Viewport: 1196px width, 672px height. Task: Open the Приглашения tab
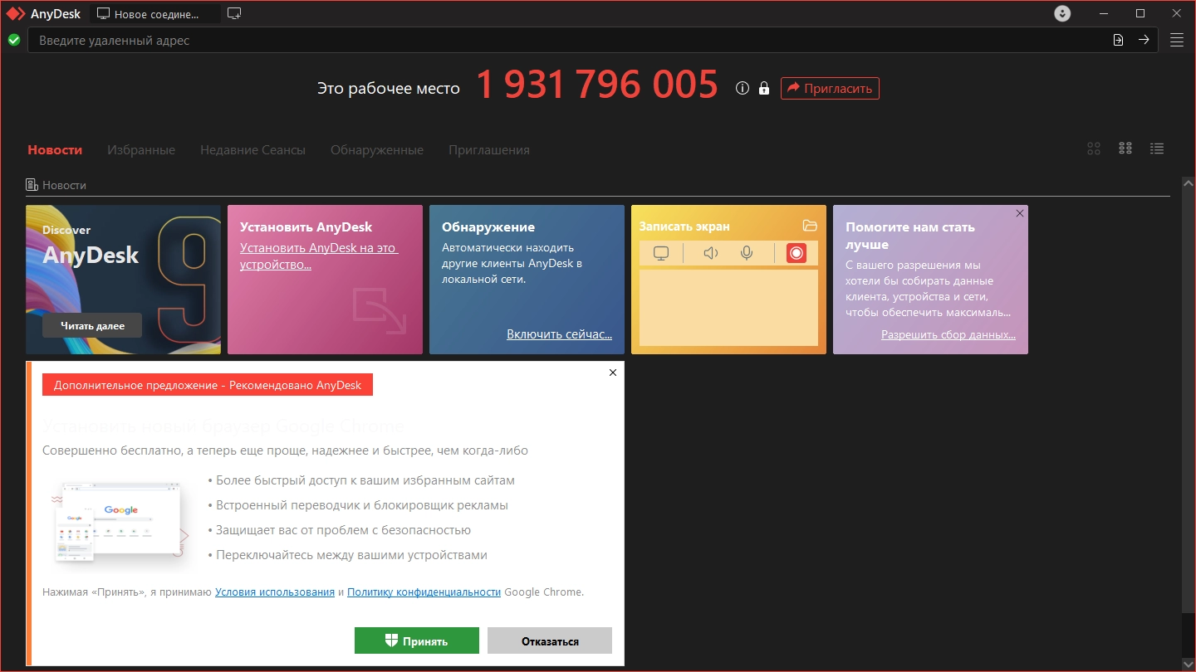(x=489, y=150)
